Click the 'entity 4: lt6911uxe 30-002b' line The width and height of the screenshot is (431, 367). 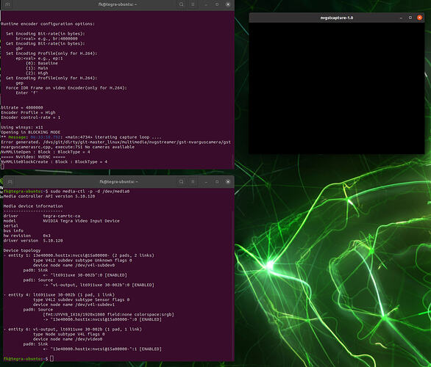tap(59, 295)
